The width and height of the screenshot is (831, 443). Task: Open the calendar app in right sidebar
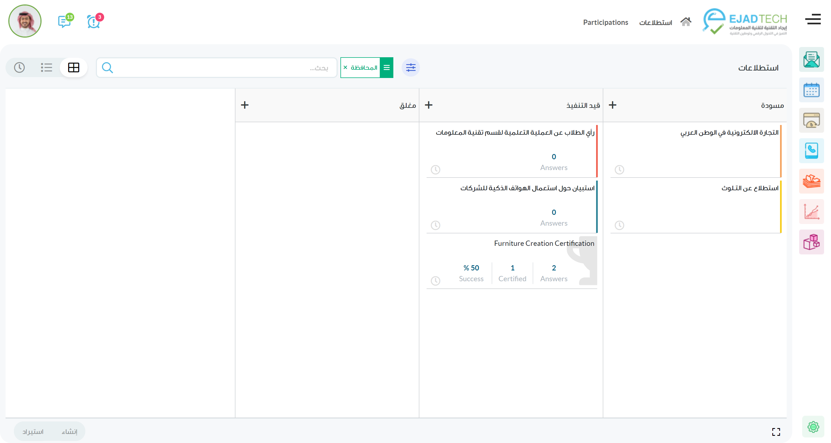pos(811,90)
